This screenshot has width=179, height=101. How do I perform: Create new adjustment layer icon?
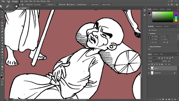(166, 99)
